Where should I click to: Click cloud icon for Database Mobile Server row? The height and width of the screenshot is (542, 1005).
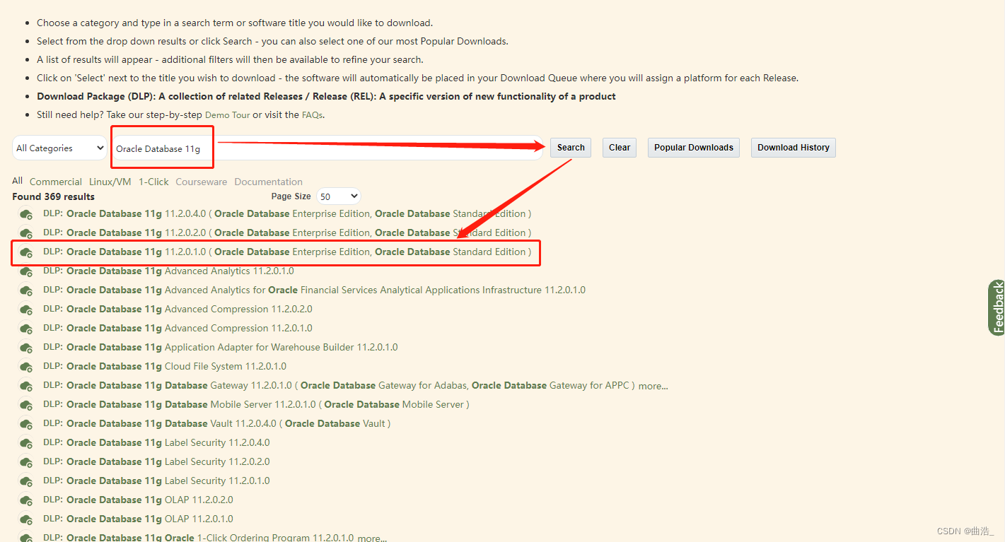pyautogui.click(x=26, y=405)
